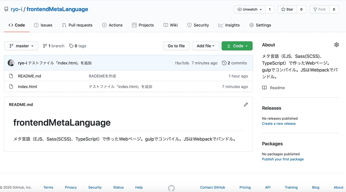Open the footer About link
The height and width of the screenshot is (192, 346).
click(x=339, y=187)
